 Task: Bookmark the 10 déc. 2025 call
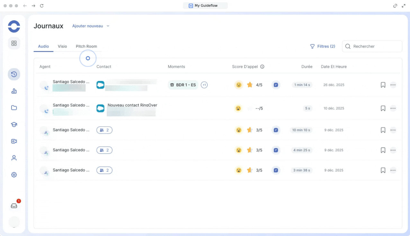tap(383, 108)
